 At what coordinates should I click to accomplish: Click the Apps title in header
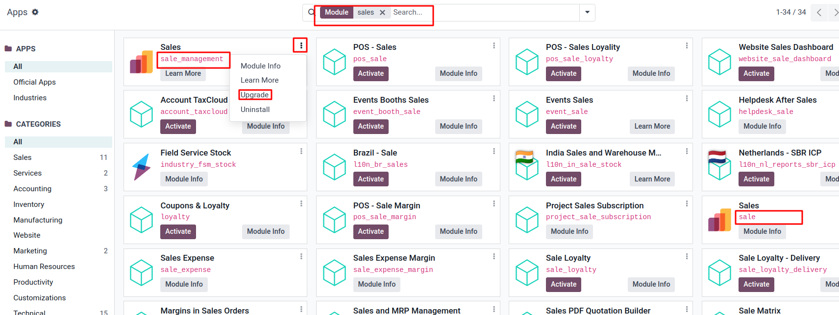point(17,12)
